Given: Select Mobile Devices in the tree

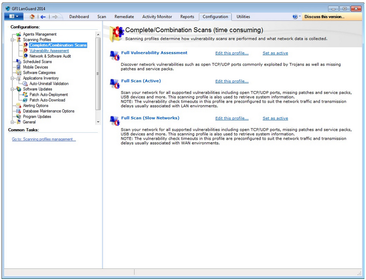Looking at the screenshot, I should [35, 67].
